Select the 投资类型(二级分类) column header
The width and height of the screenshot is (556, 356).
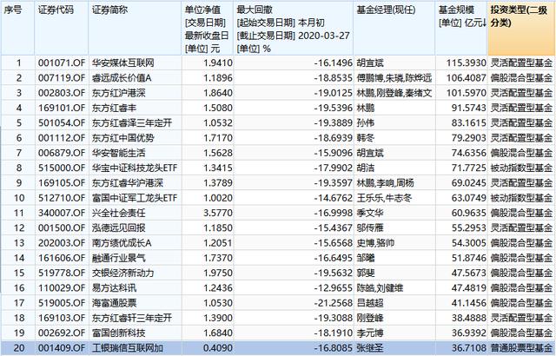(x=521, y=29)
